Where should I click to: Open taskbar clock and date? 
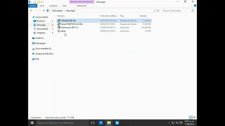click(x=189, y=123)
